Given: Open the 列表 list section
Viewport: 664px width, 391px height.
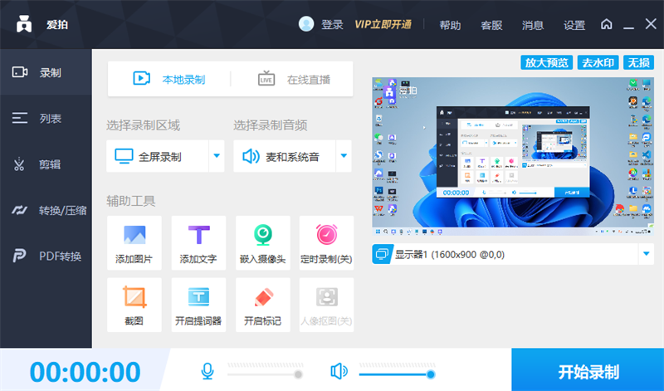Looking at the screenshot, I should coord(46,118).
